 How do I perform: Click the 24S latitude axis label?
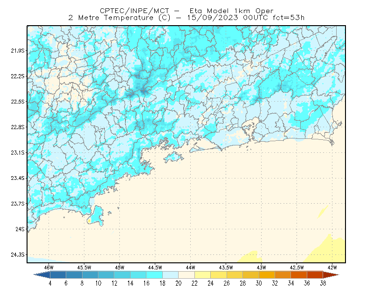coord(20,229)
